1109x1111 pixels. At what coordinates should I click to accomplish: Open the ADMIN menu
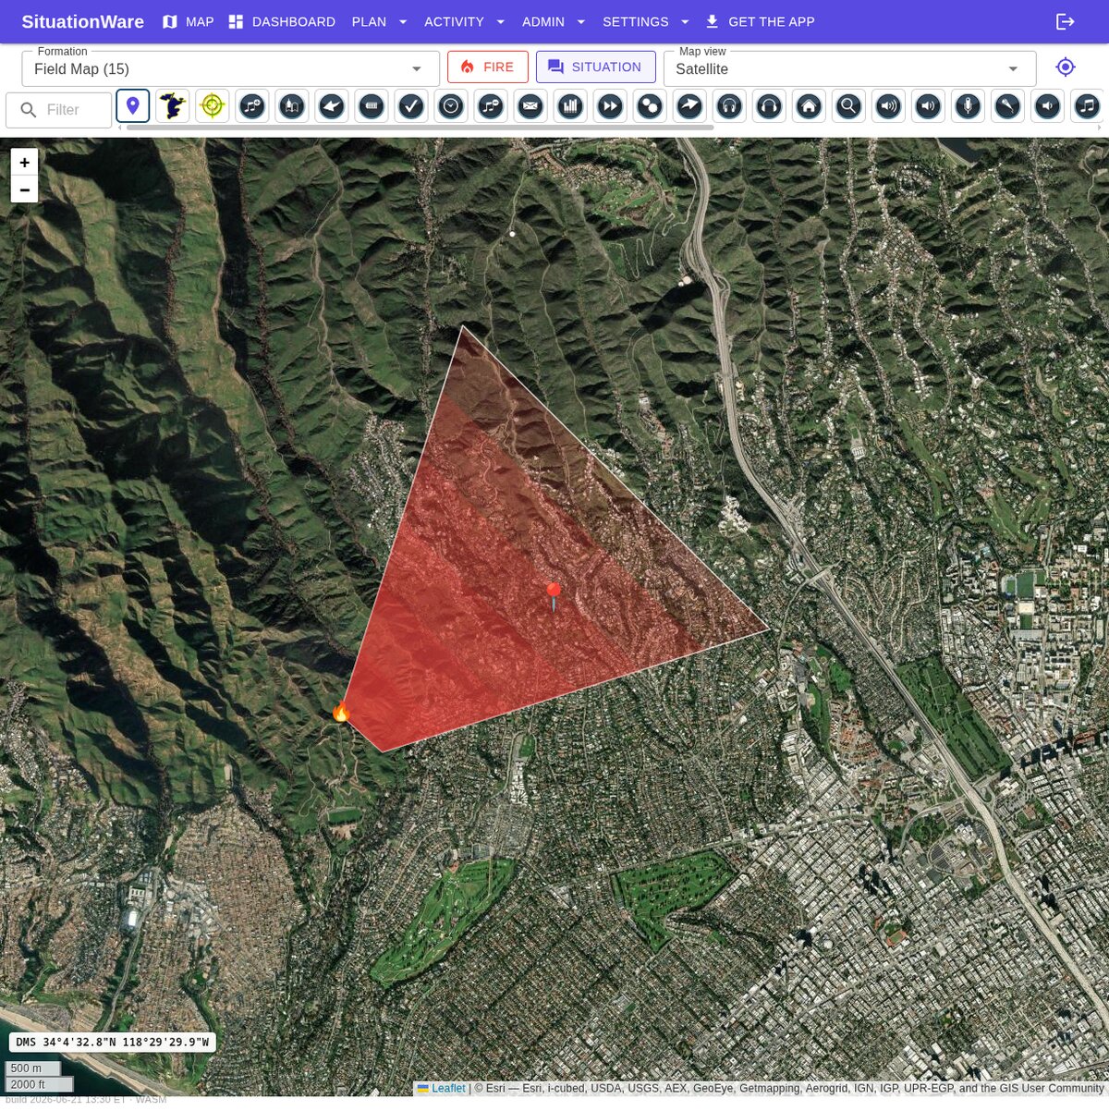tap(543, 21)
